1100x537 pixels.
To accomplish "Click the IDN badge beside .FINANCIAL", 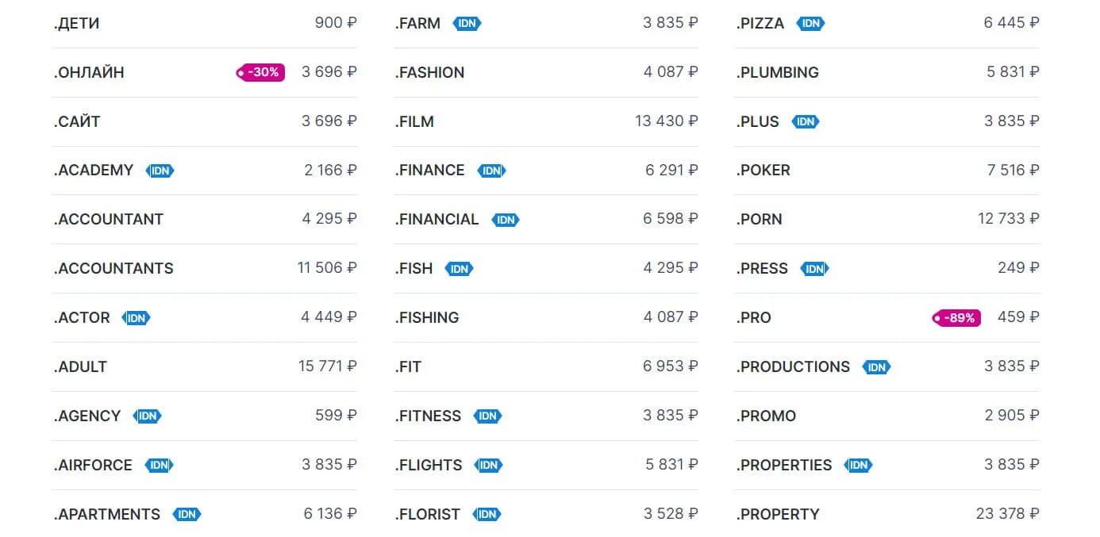I will [506, 220].
